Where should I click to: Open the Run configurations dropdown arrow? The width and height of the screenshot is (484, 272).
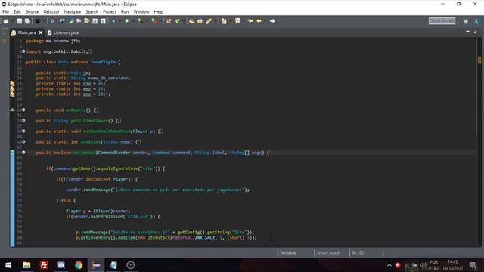133,21
